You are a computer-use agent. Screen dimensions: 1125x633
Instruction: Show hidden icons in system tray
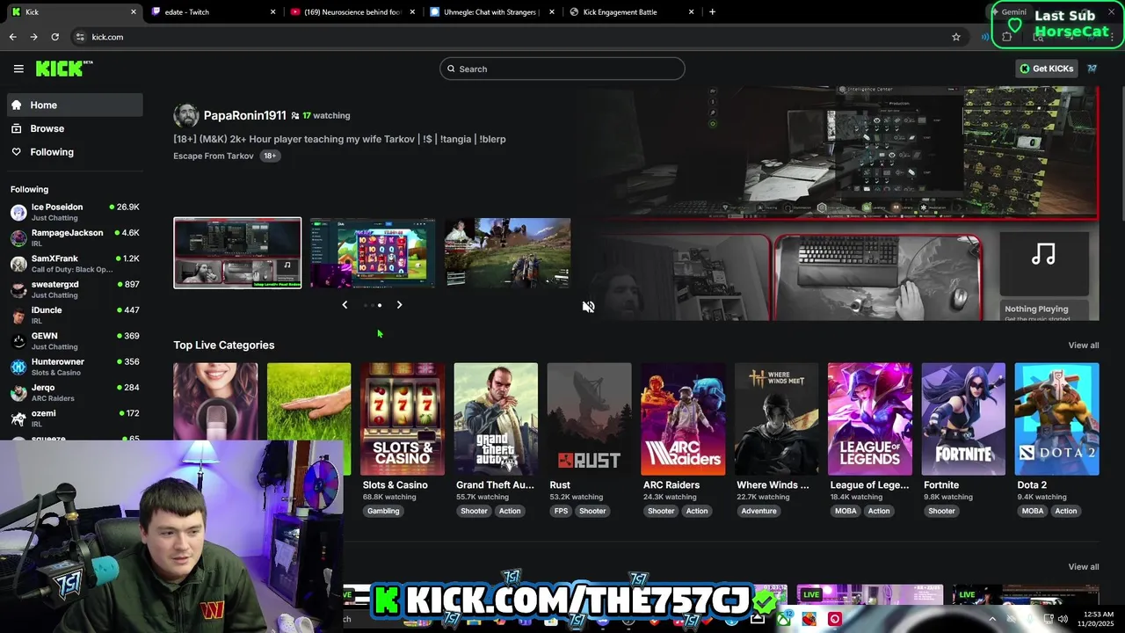point(992,619)
